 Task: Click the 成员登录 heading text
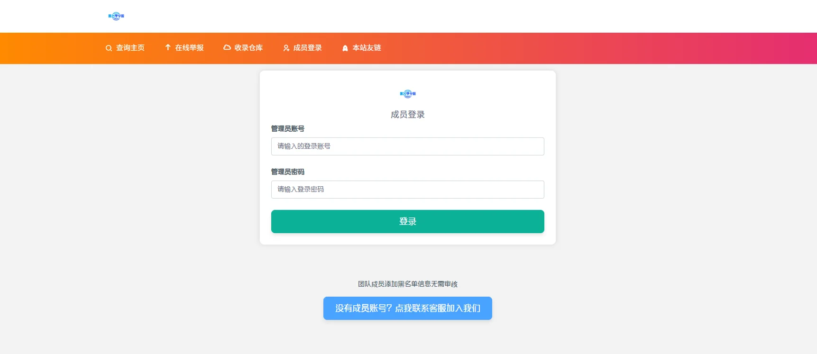tap(408, 115)
